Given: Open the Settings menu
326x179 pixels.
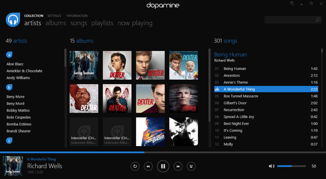Looking at the screenshot, I should (x=54, y=16).
